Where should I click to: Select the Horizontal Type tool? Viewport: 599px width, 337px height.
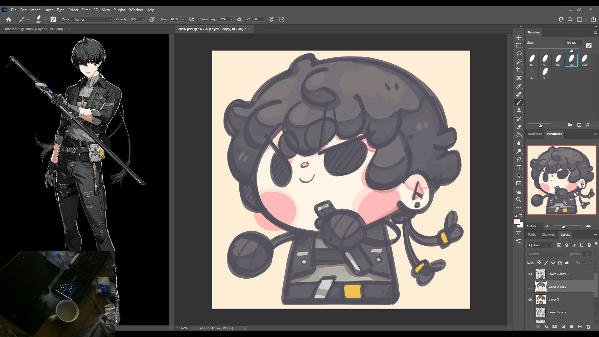[x=519, y=167]
